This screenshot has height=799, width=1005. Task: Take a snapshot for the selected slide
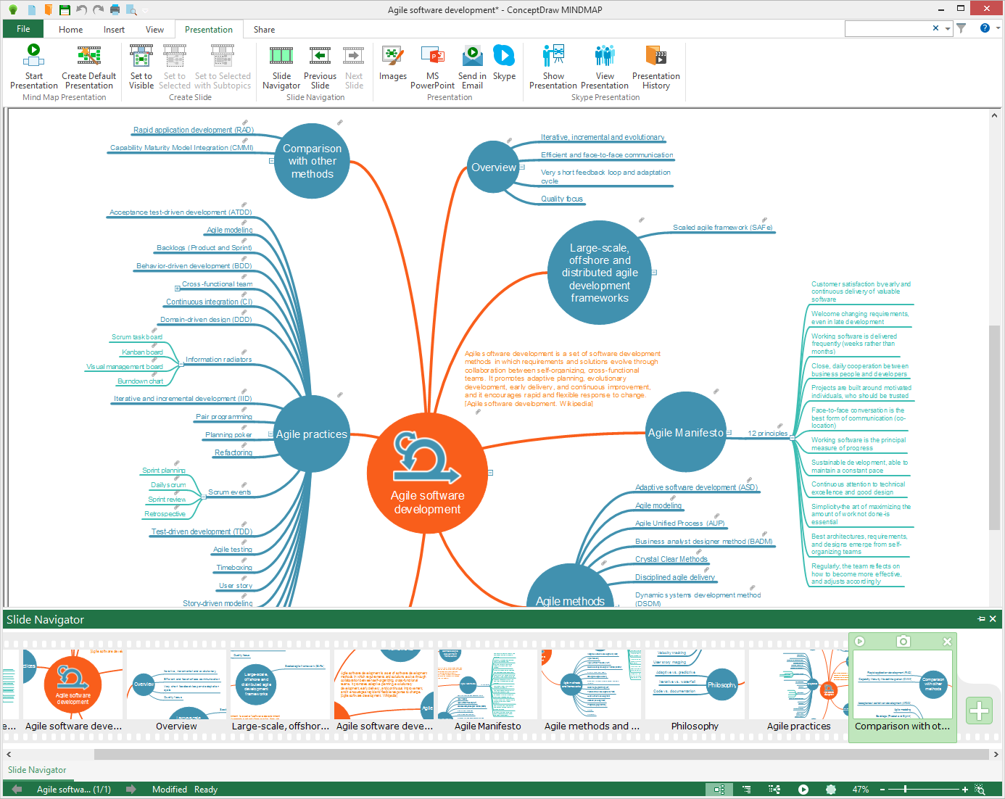(903, 641)
